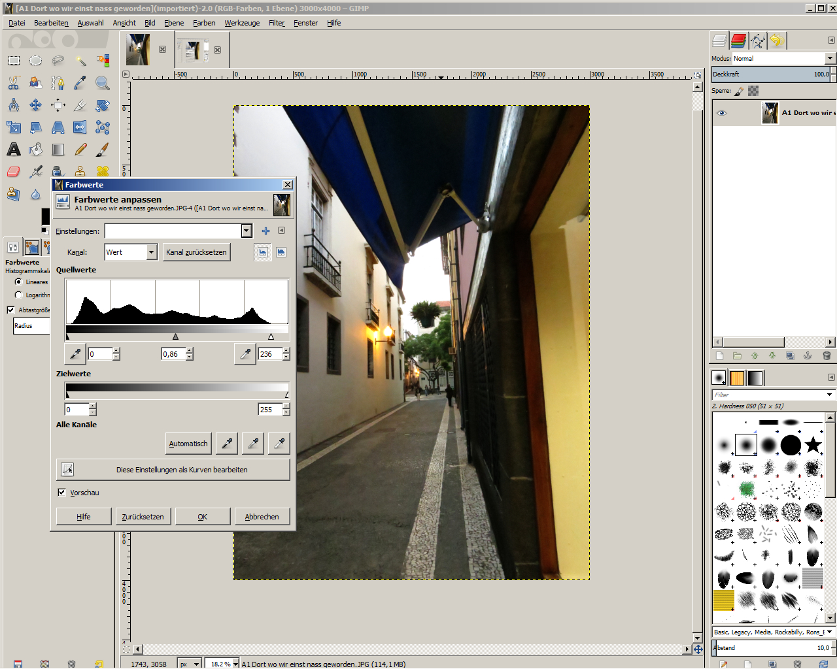Select the Bucket Fill tool
Screen dimensions: 837x669
pyautogui.click(x=36, y=150)
